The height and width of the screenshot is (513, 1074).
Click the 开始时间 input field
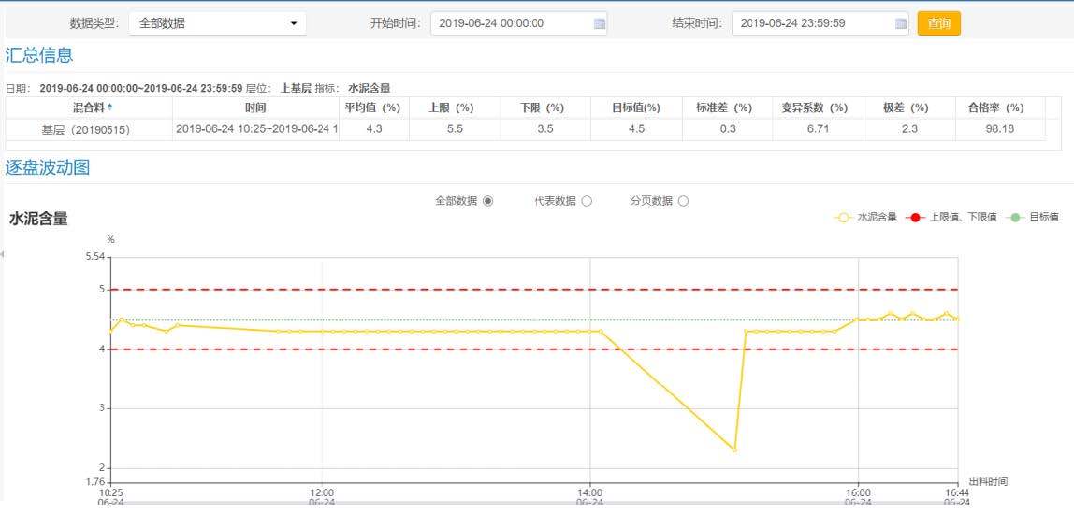pyautogui.click(x=510, y=23)
